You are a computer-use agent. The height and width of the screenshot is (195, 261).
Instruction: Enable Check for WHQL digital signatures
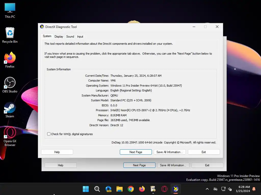tap(49, 134)
